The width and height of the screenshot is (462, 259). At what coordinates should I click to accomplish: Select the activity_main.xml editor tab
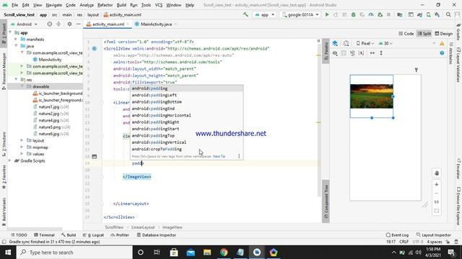coord(108,24)
